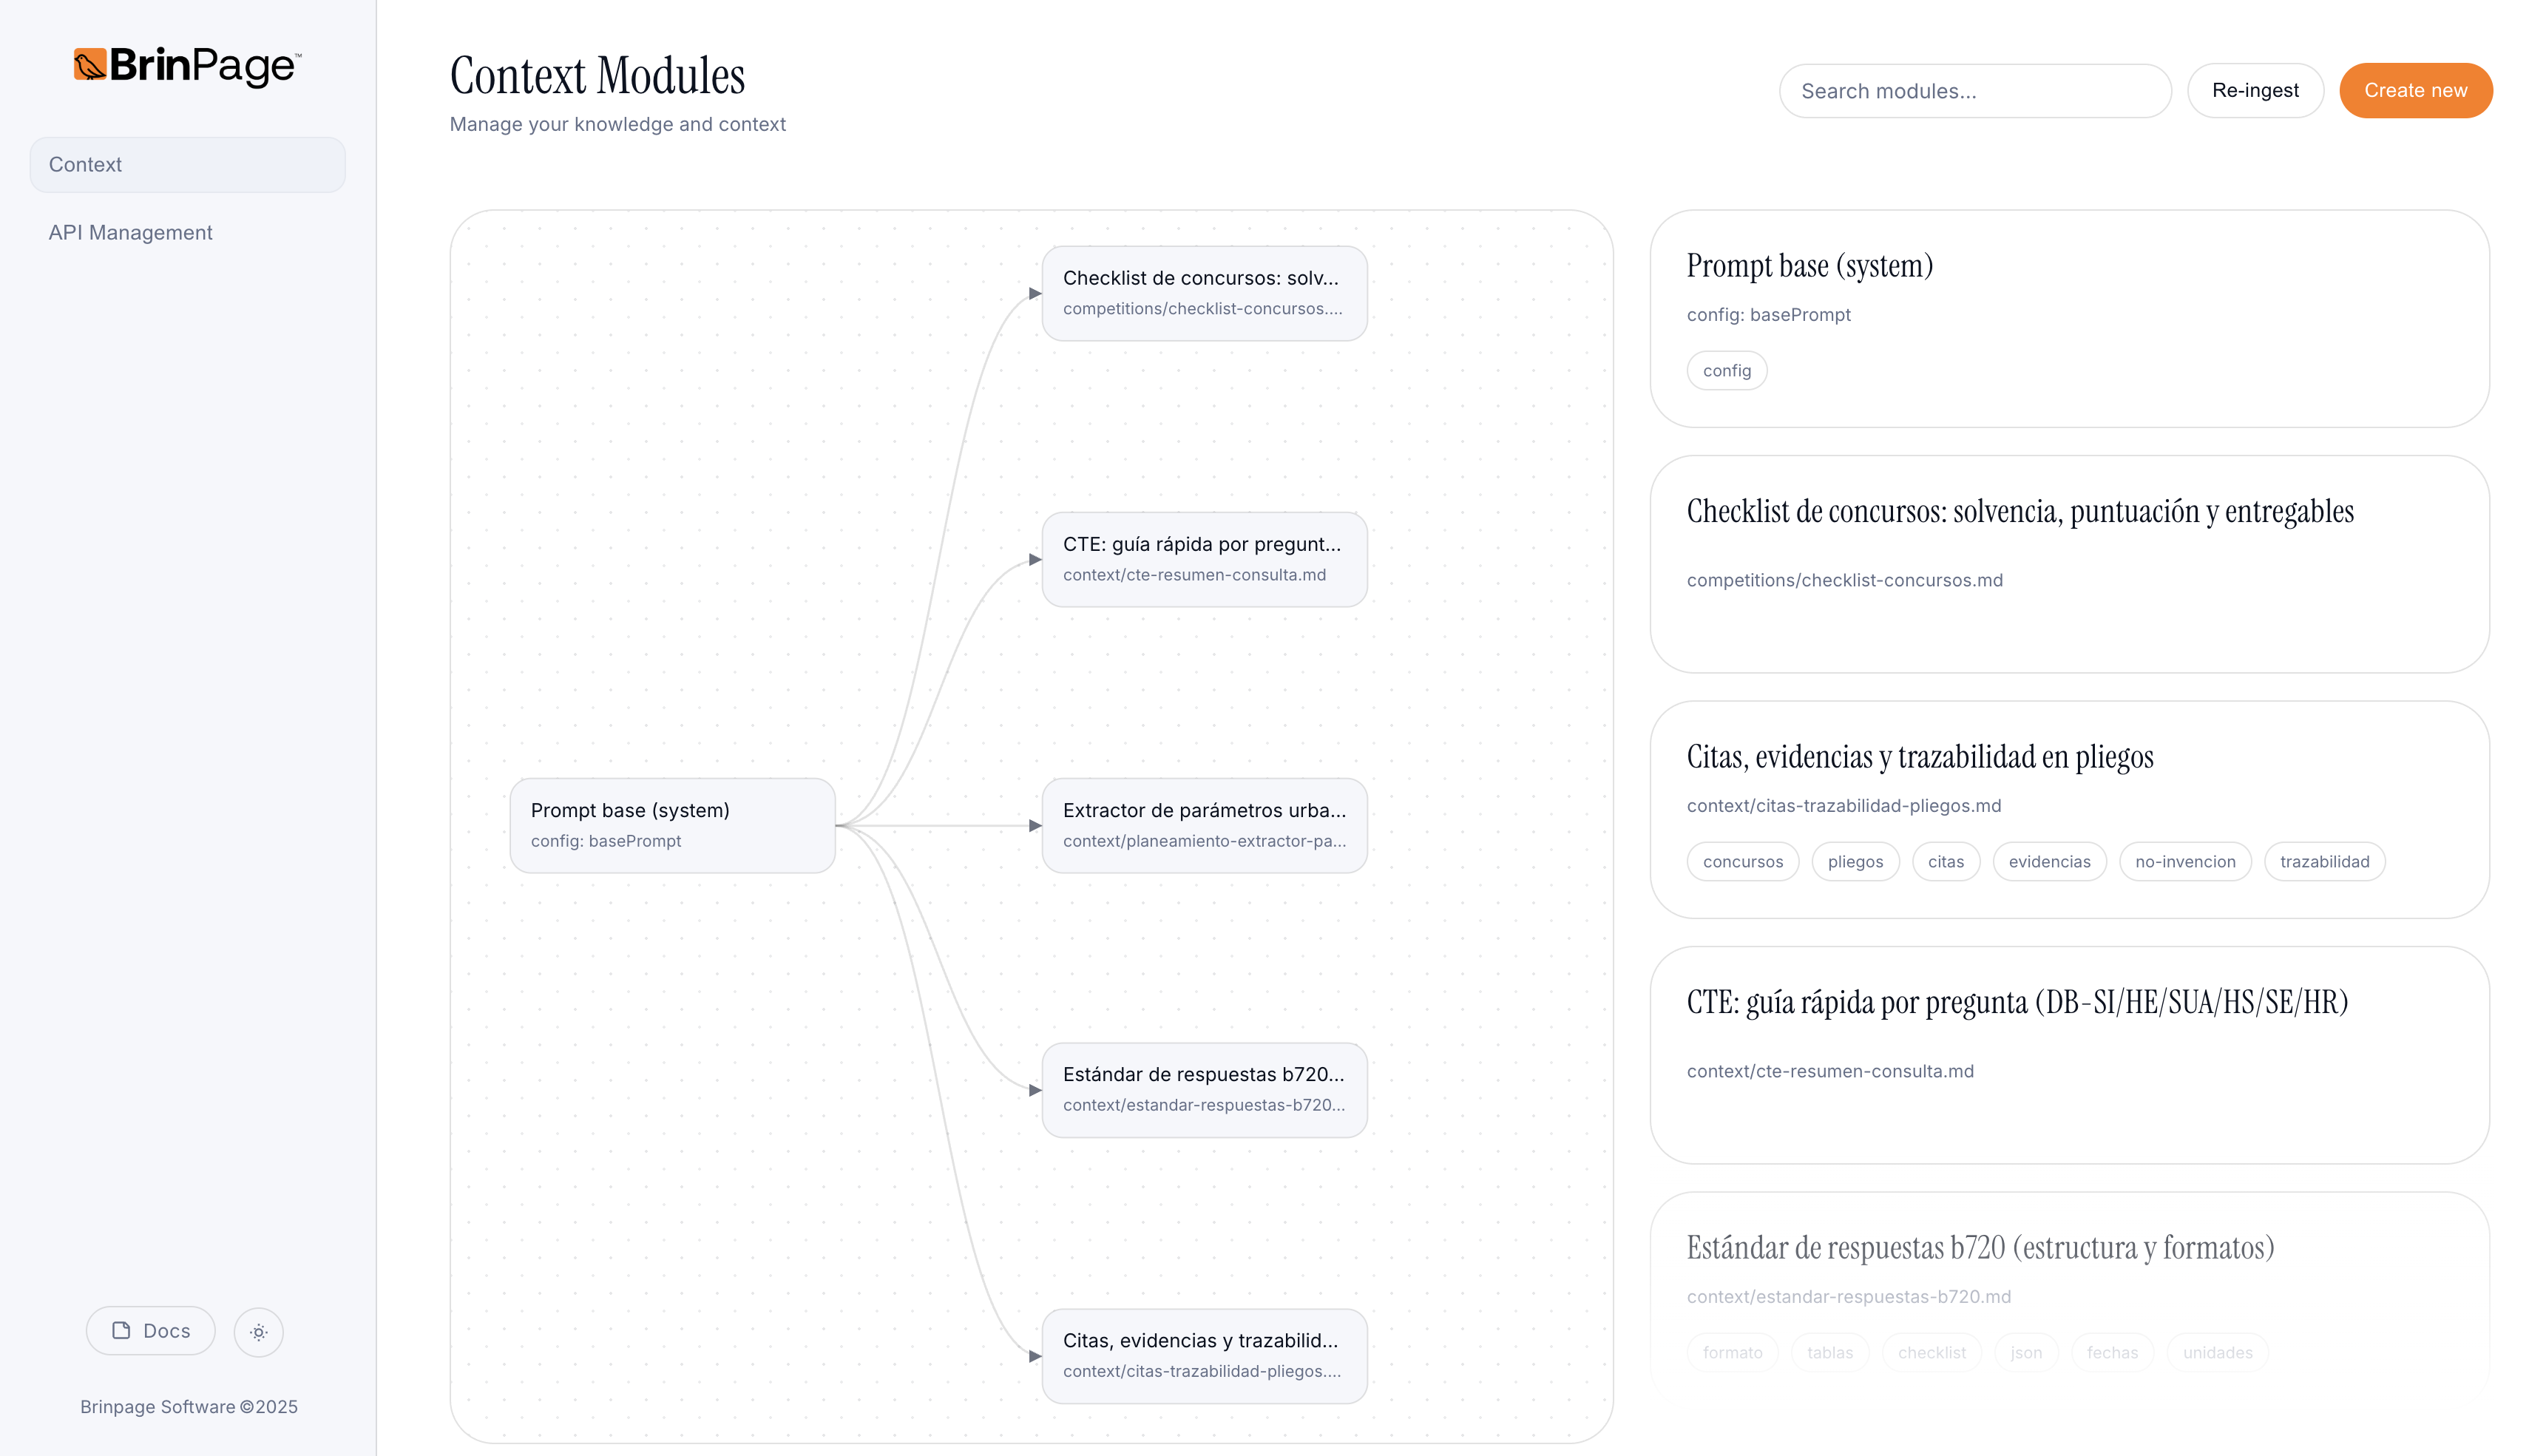
Task: Select Context in the sidebar
Action: [186, 164]
